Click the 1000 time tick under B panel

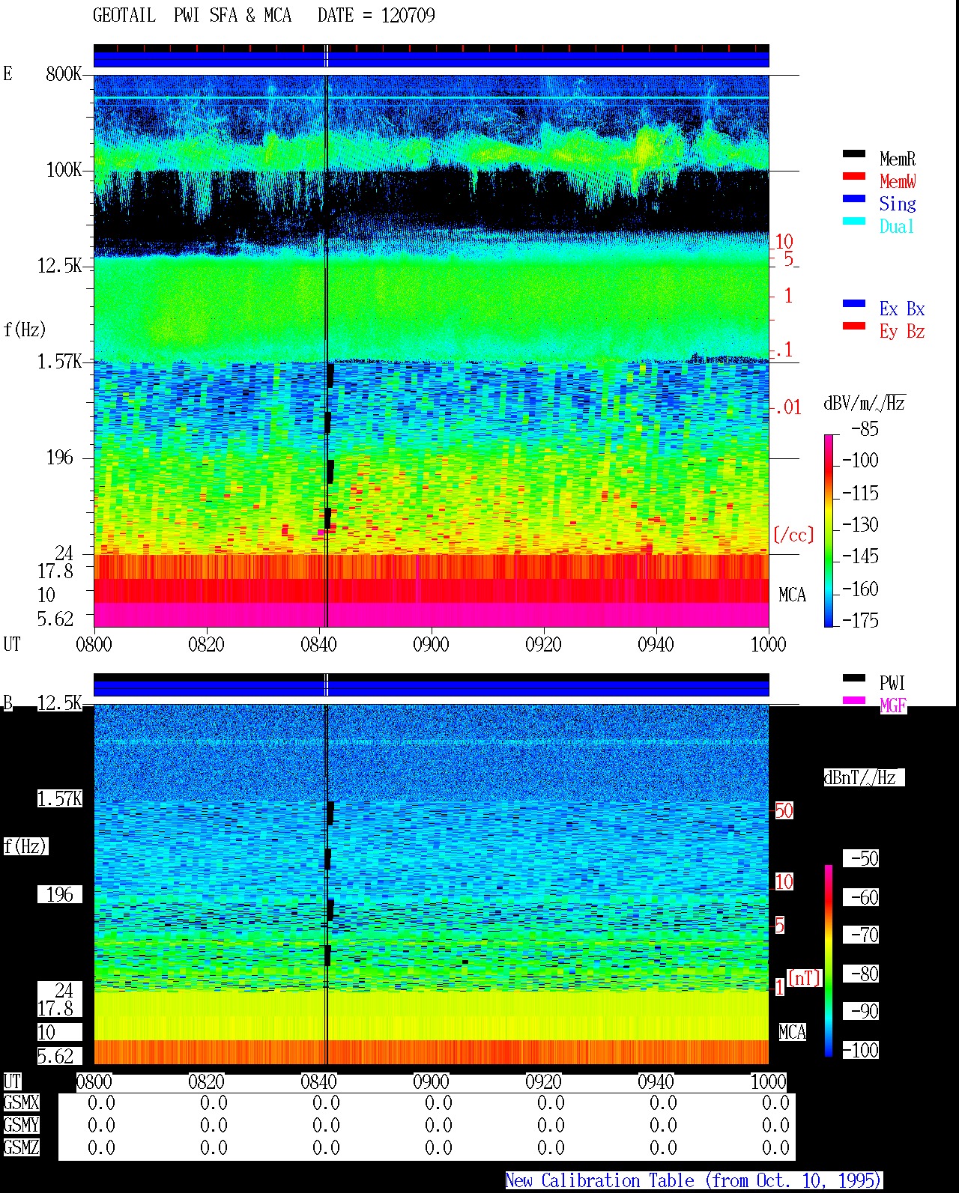[768, 1082]
